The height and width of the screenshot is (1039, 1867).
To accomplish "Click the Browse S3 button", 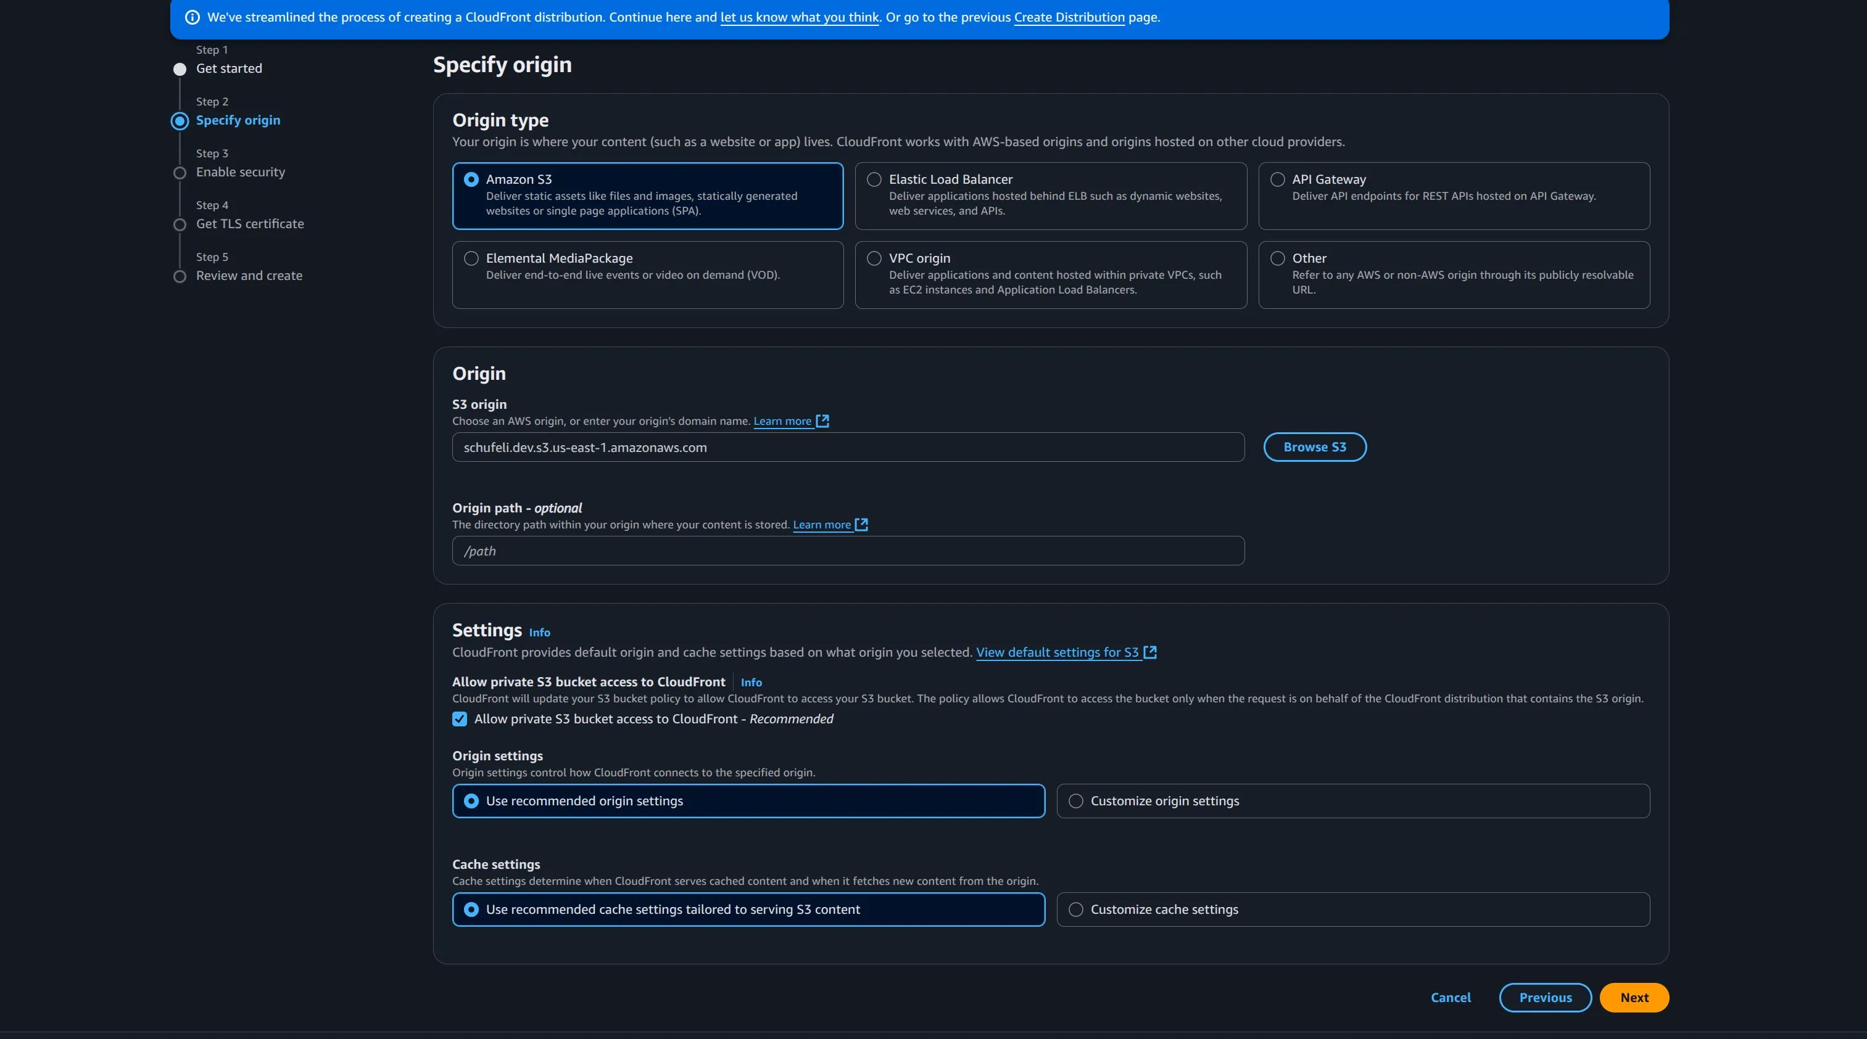I will [1314, 447].
